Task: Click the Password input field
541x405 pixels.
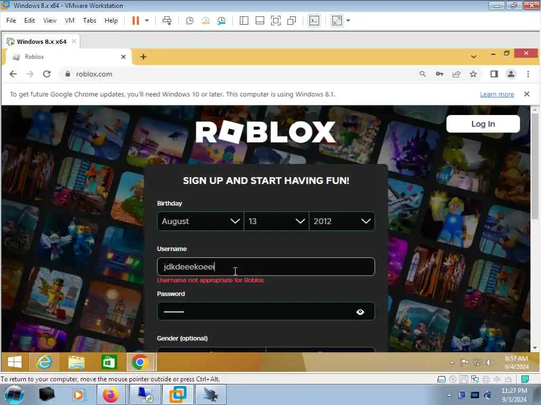Action: click(266, 312)
